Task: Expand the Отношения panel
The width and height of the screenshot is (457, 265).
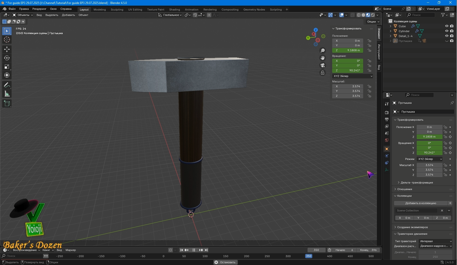Action: 404,189
